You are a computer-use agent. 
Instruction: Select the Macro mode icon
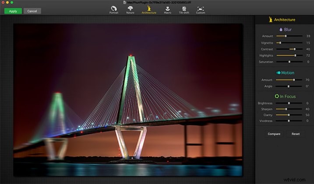pos(168,10)
